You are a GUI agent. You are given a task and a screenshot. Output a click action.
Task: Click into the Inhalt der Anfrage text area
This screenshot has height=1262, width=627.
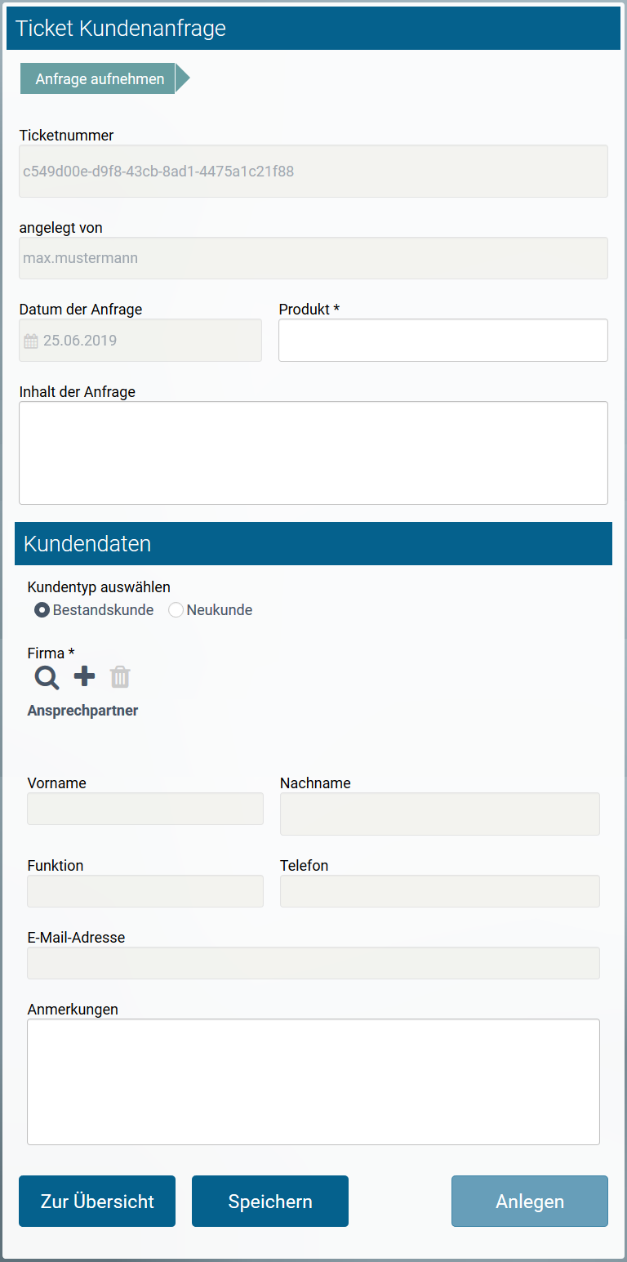click(313, 453)
